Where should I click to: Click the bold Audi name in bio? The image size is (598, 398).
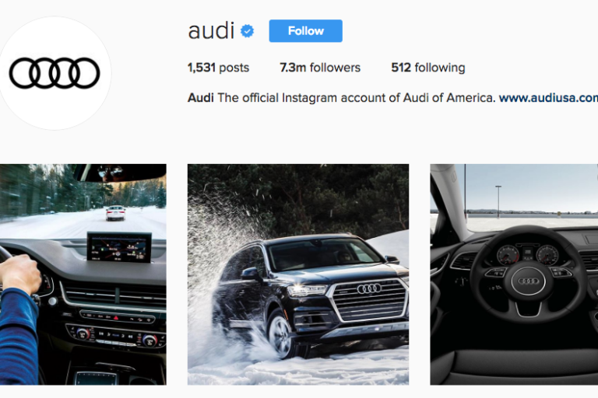click(x=201, y=98)
